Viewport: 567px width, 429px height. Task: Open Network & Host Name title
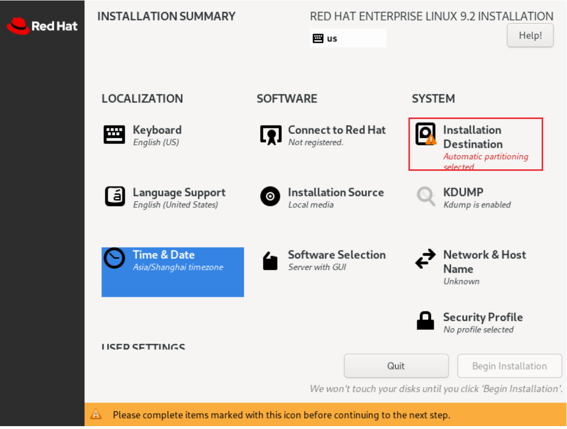(x=485, y=262)
